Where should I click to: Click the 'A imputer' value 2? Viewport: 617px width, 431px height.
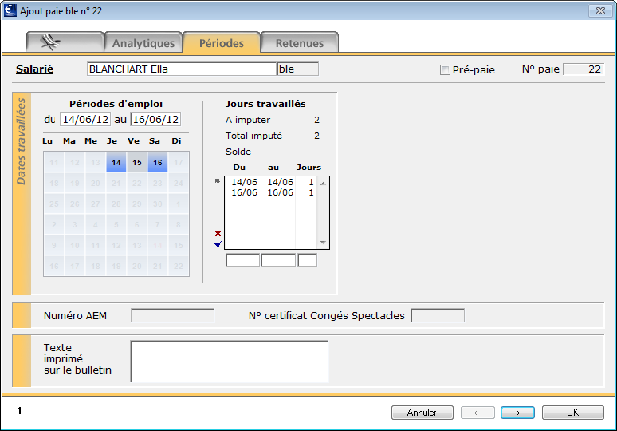click(x=316, y=120)
